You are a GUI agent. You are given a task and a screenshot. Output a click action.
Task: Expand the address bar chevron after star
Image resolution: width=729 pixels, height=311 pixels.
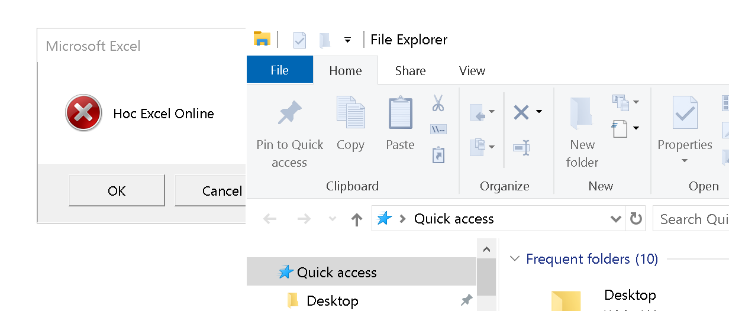(x=403, y=219)
